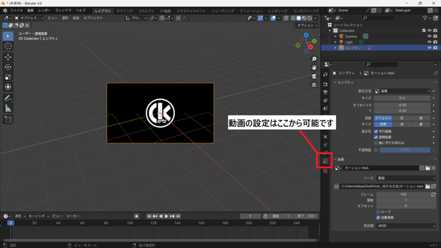The image size is (441, 248).
Task: Select the Move tool in left toolbar
Action: point(8,57)
